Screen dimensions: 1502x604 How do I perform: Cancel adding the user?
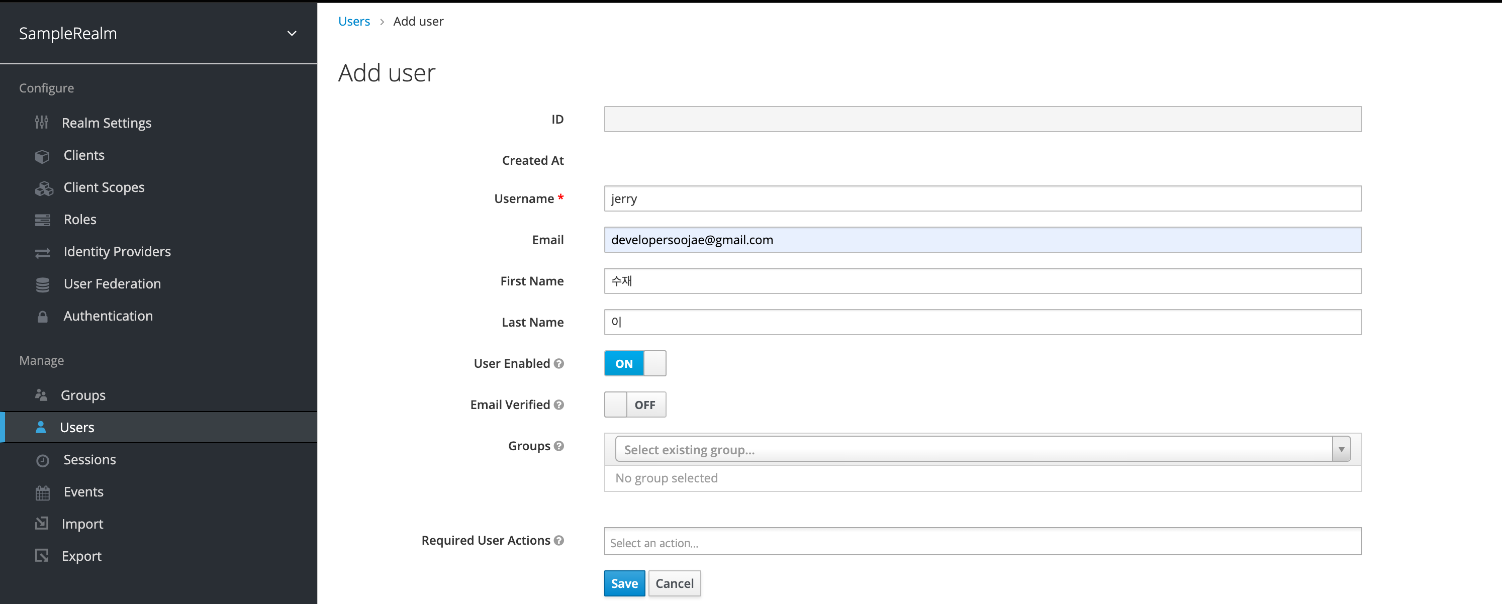click(674, 583)
